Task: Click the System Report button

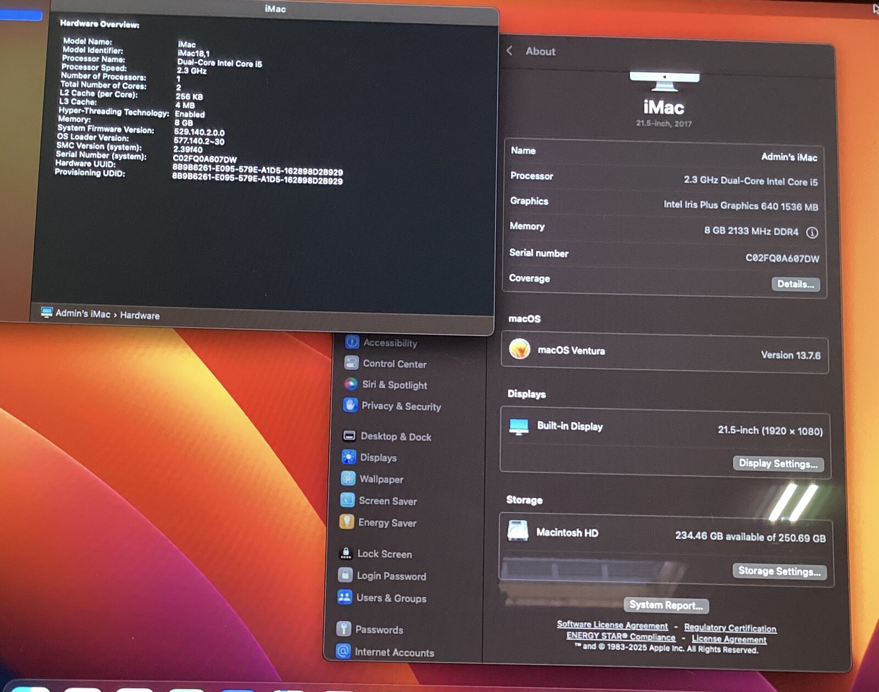Action: (x=666, y=605)
